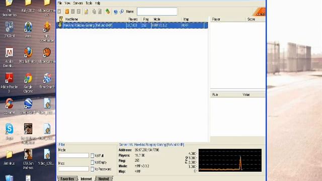Screen dimensions: 322x181
Task: Click the About info toolbar icon
Action: coord(122,12)
